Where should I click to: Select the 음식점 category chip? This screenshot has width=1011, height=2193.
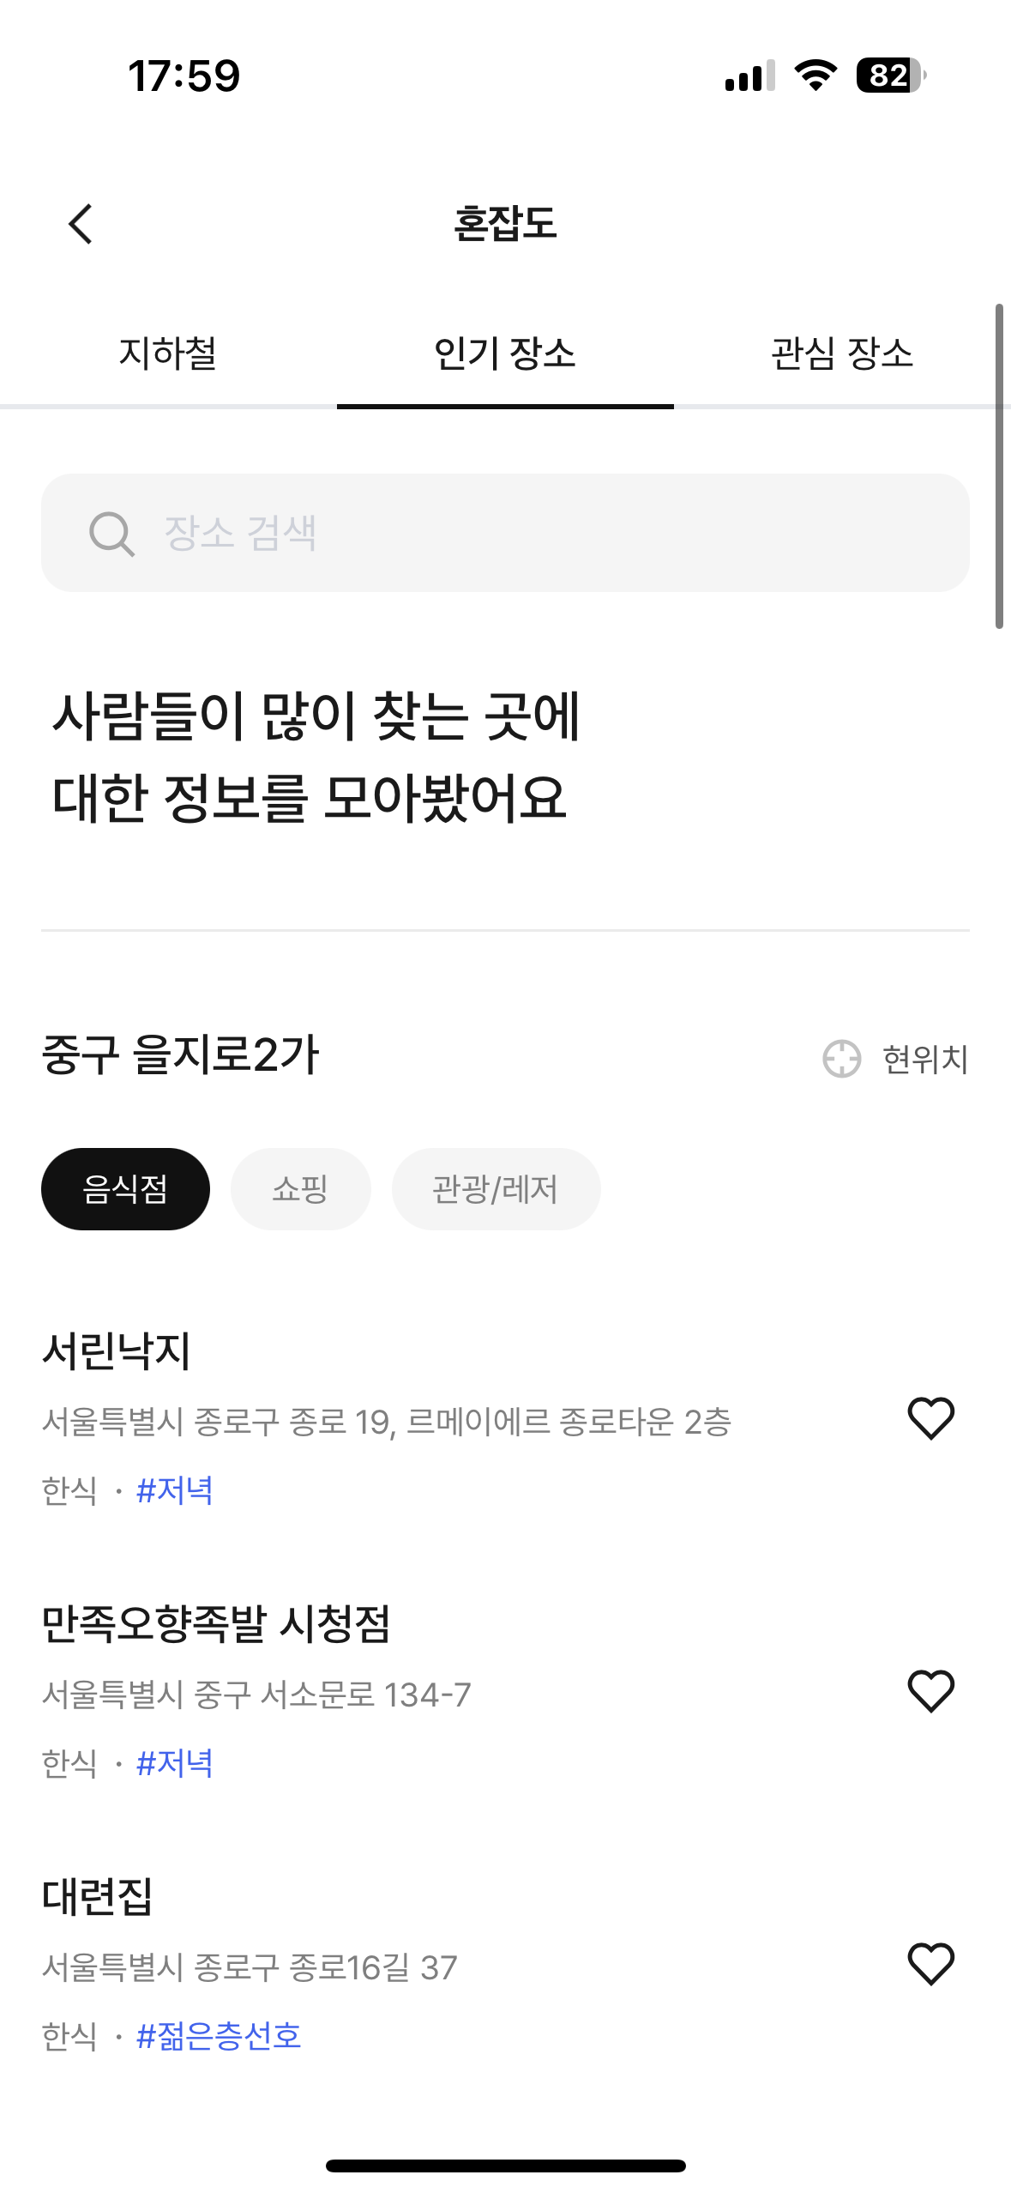tap(125, 1189)
